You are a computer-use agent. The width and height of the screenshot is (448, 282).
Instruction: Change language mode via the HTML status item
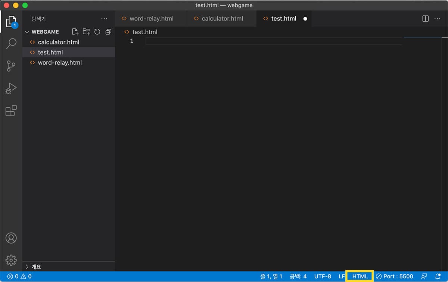[x=359, y=276]
